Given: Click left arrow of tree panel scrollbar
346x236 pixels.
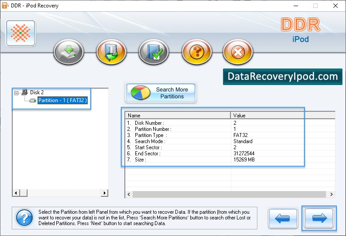Looking at the screenshot, I should coord(16,193).
